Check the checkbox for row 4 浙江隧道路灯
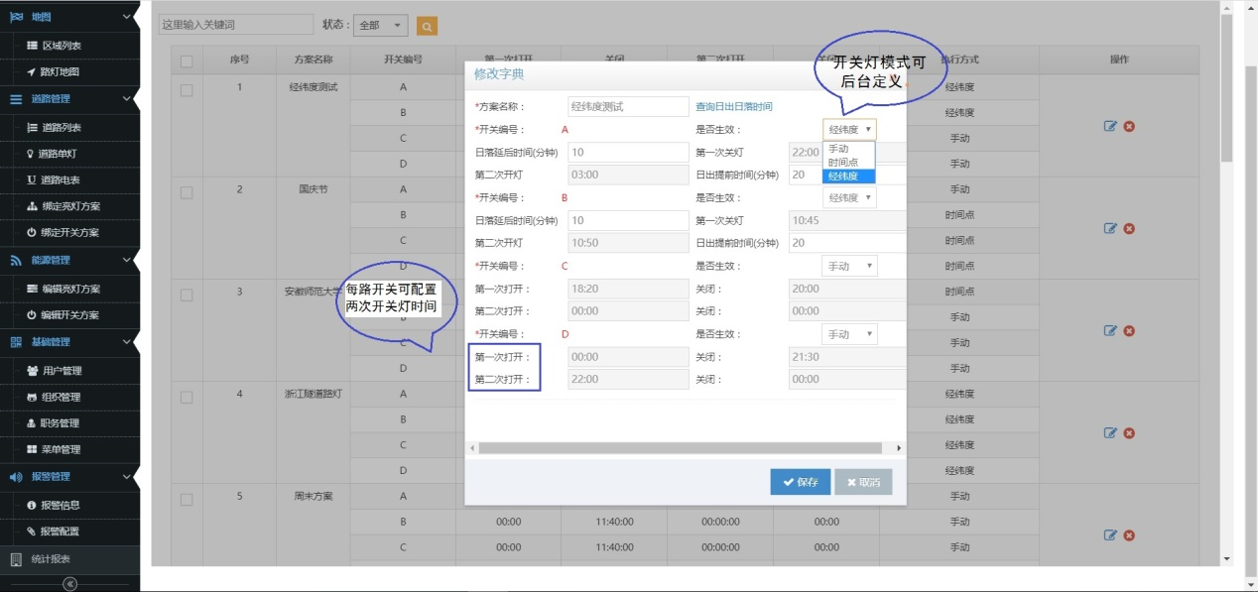Screen dimensions: 1258x592 (x=187, y=397)
